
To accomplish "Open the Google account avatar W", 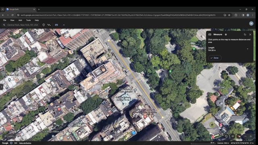I will pos(251,23).
